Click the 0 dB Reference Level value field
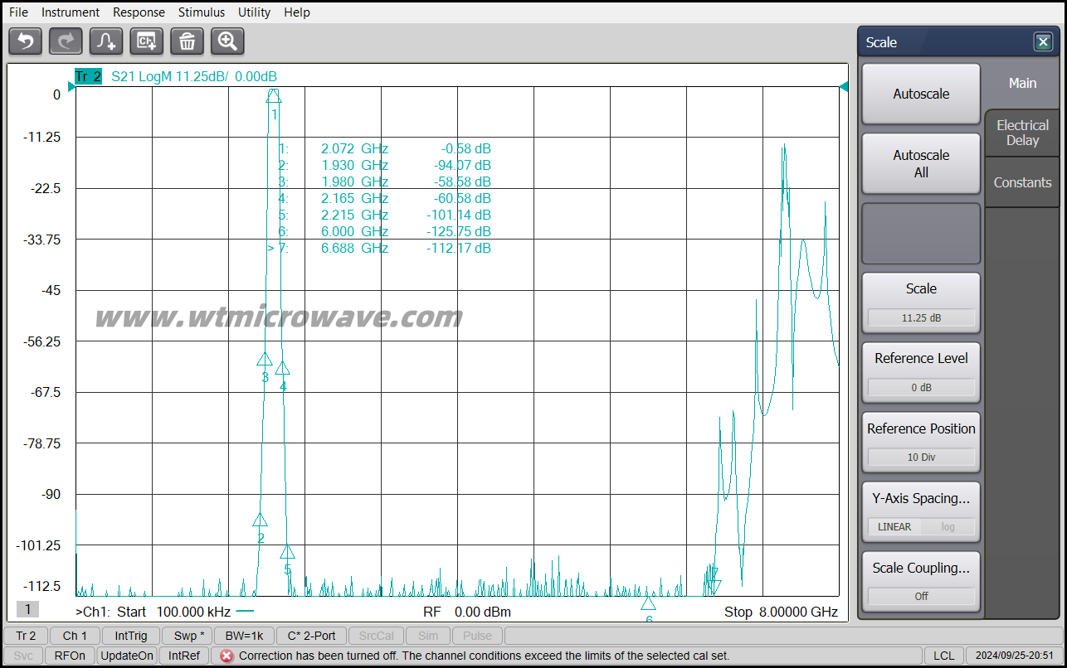Viewport: 1067px width, 668px height. (921, 386)
